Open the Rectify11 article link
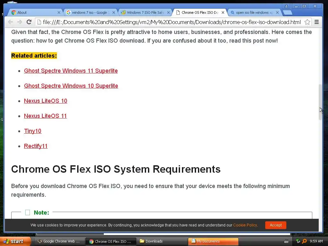The width and height of the screenshot is (328, 246). [x=36, y=146]
